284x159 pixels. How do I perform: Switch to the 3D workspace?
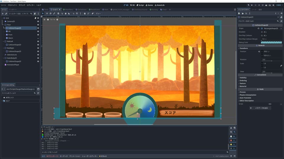tap(133, 5)
